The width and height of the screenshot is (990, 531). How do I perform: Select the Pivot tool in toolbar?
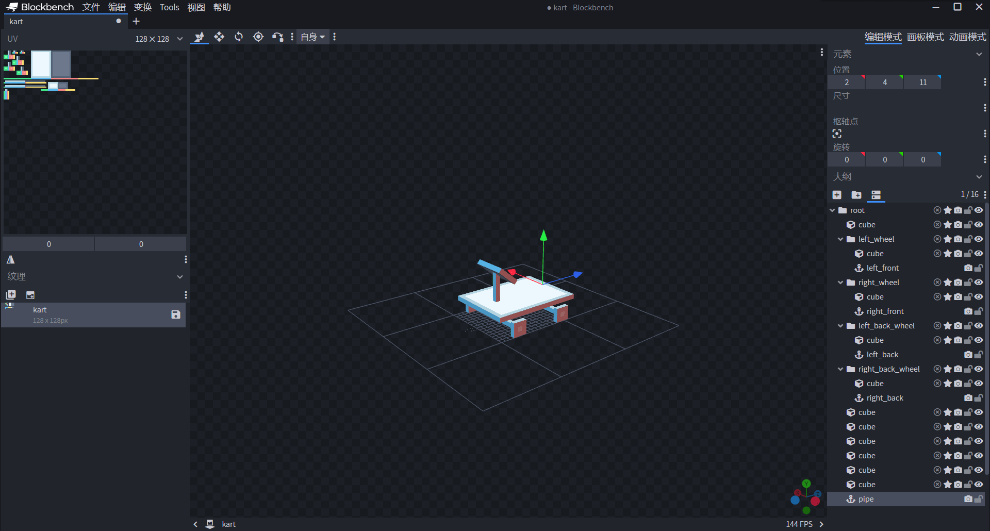pyautogui.click(x=258, y=37)
